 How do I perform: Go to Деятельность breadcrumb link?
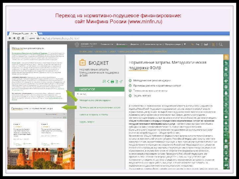(101, 51)
